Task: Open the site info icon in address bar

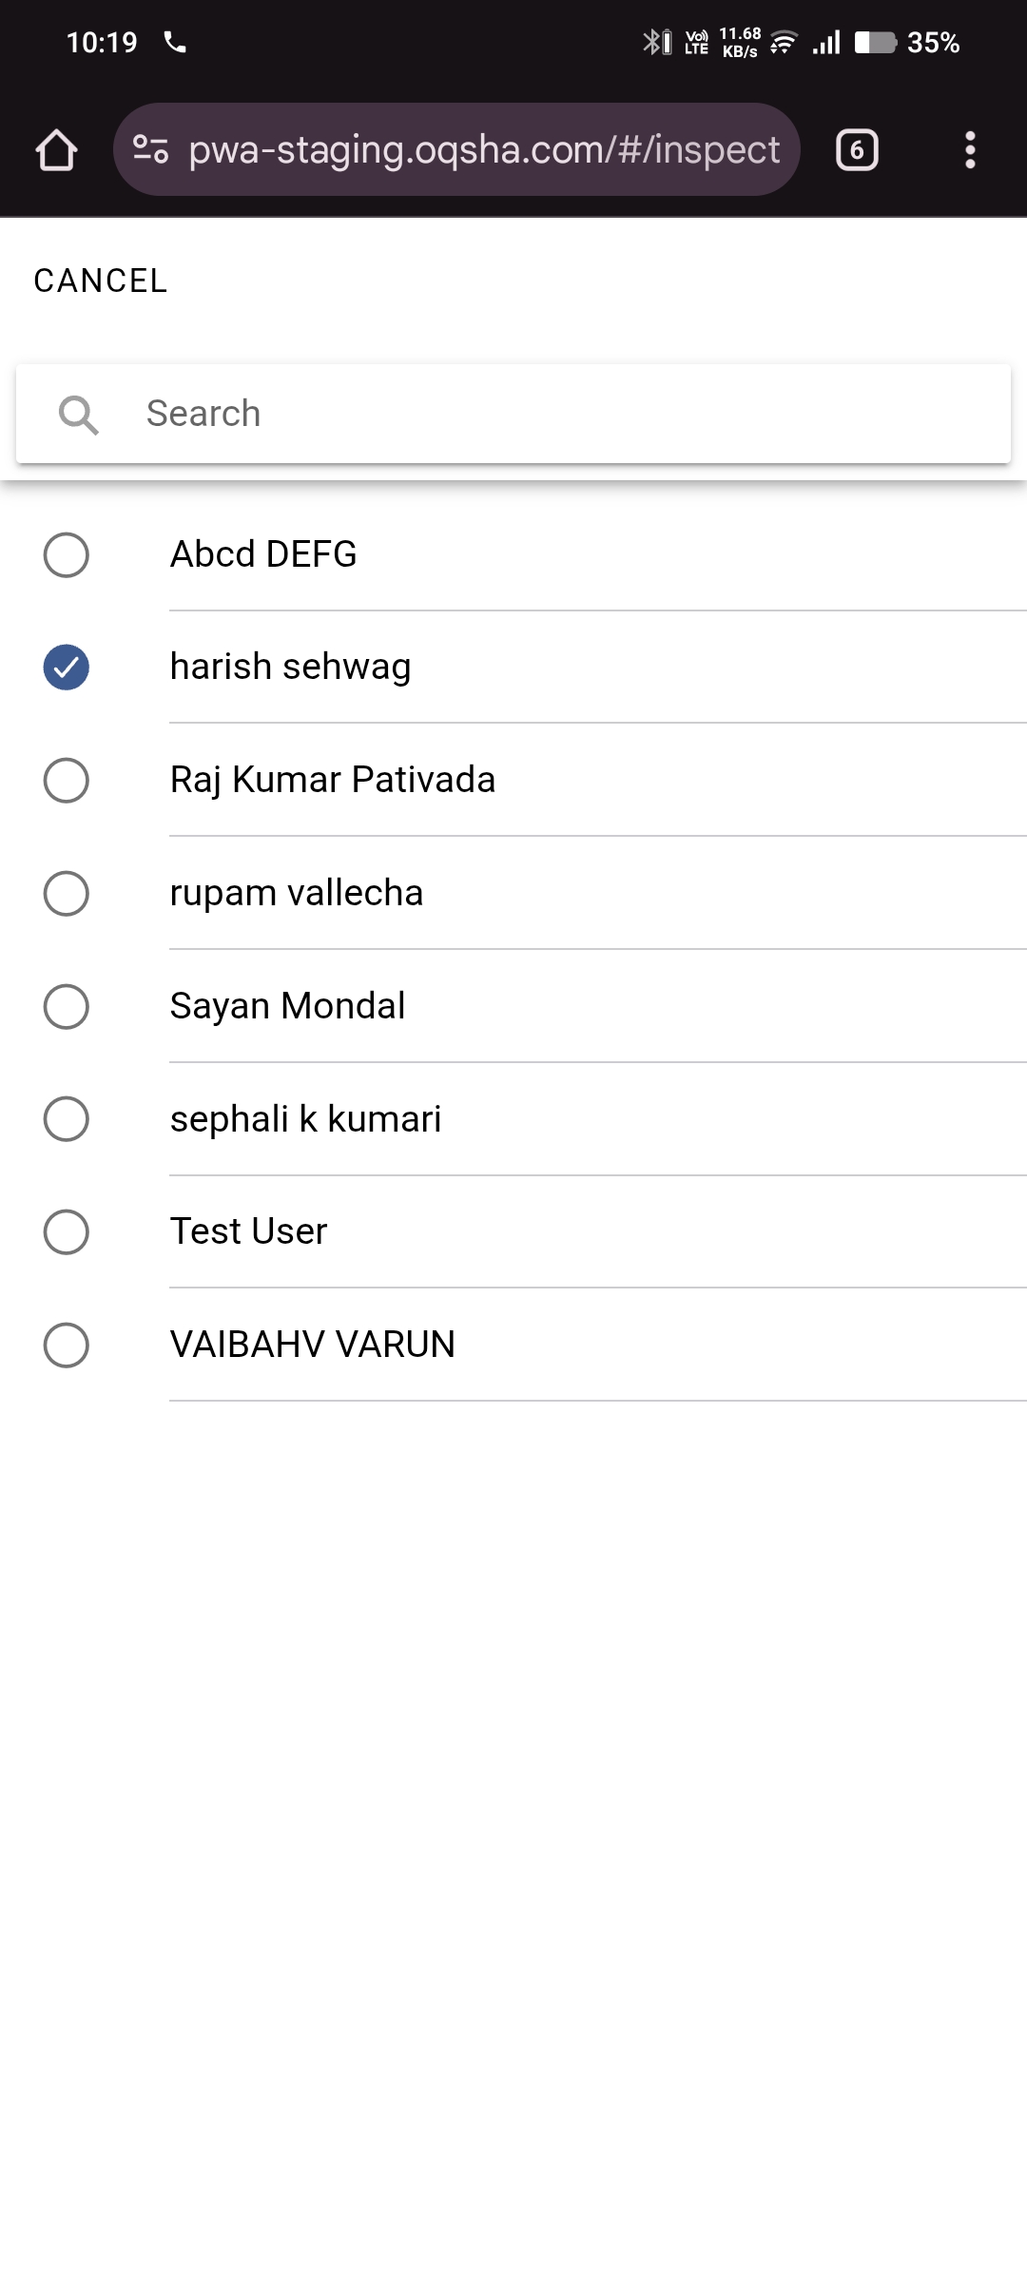Action: coord(150,150)
